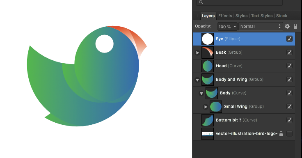Select the Head layer thumbnail
Image resolution: width=302 pixels, height=158 pixels.
208,66
